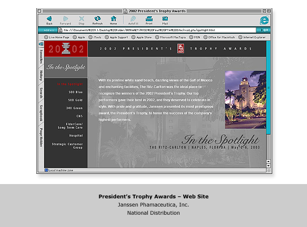Click the window zoom box
The height and width of the screenshot is (227, 307).
pyautogui.click(x=265, y=11)
